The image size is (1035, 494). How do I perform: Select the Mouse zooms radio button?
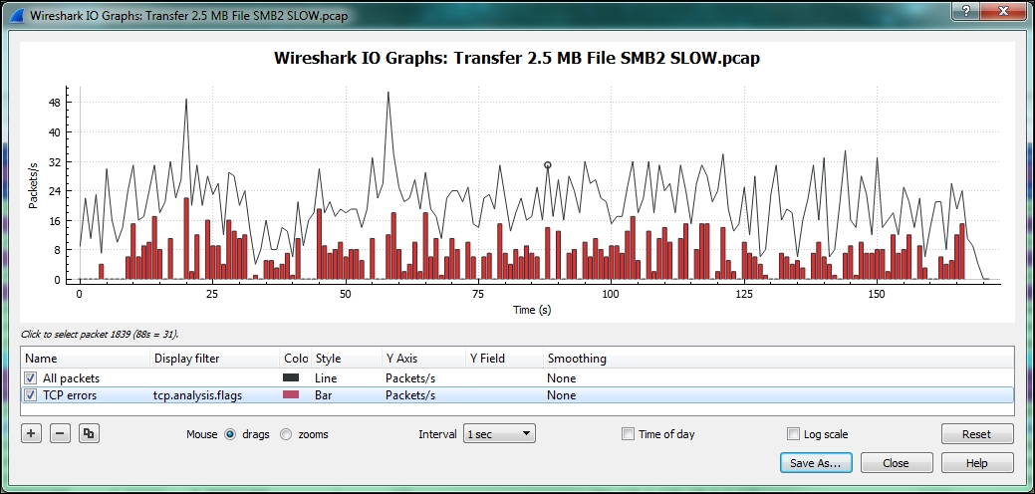pyautogui.click(x=286, y=434)
